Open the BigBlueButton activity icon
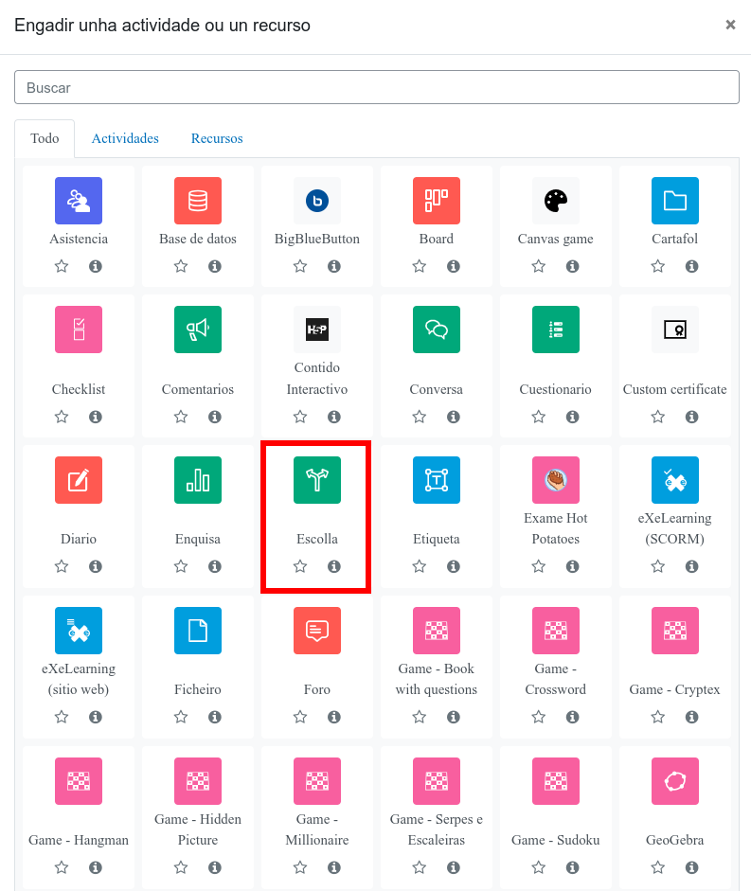Viewport: 751px width, 891px height. pos(317,201)
